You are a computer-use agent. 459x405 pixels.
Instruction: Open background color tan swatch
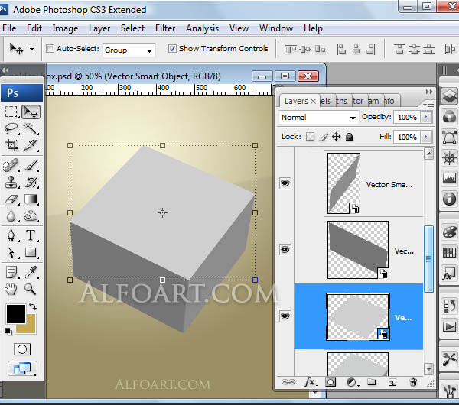point(31,329)
